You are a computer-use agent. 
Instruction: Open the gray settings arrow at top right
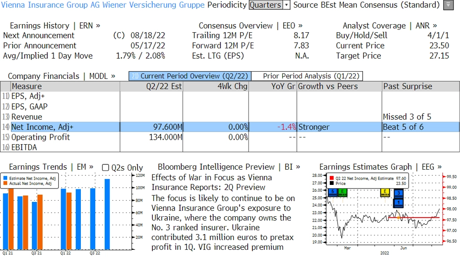tap(448, 5)
